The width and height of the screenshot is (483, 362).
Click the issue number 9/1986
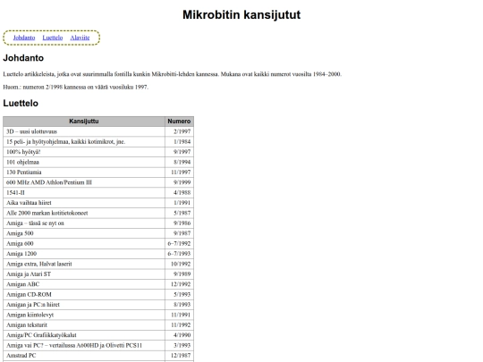pyautogui.click(x=182, y=223)
